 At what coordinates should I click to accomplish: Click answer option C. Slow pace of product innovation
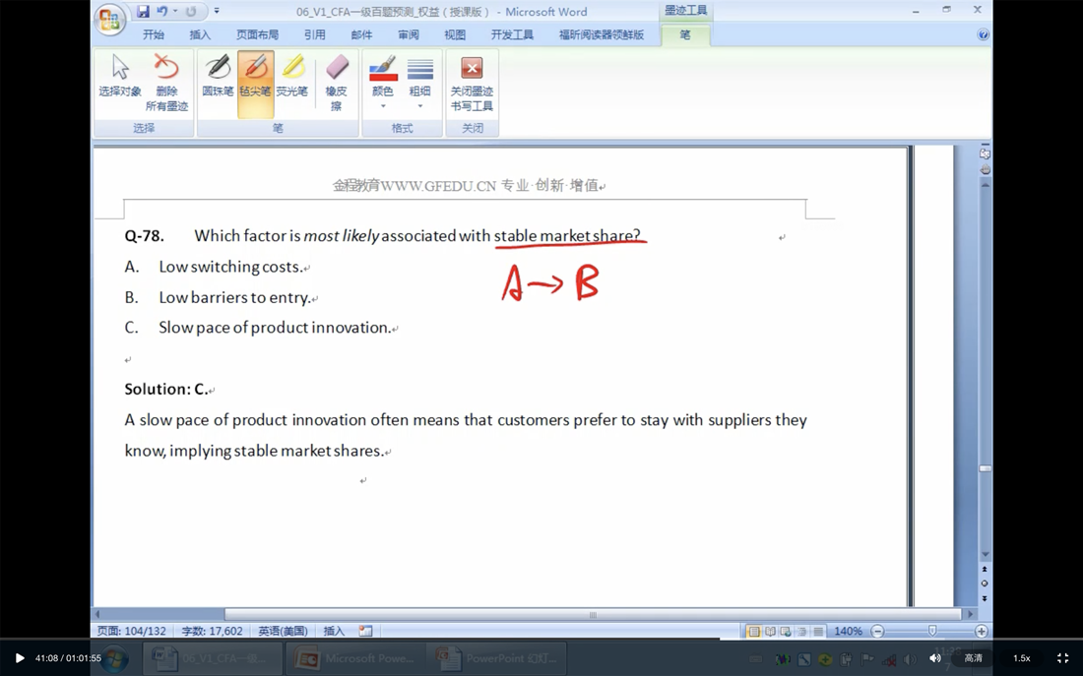(x=258, y=328)
